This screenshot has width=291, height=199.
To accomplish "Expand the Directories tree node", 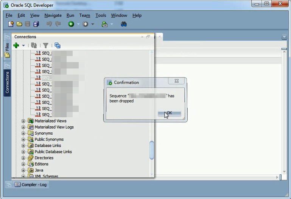I will 23,158.
